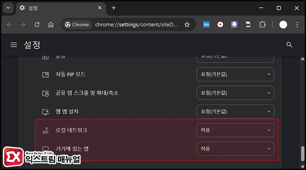Open the red dot record extension
The width and height of the screenshot is (306, 170).
(220, 25)
